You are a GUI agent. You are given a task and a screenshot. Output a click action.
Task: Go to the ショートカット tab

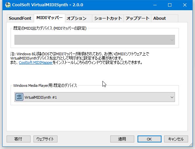[108, 18]
